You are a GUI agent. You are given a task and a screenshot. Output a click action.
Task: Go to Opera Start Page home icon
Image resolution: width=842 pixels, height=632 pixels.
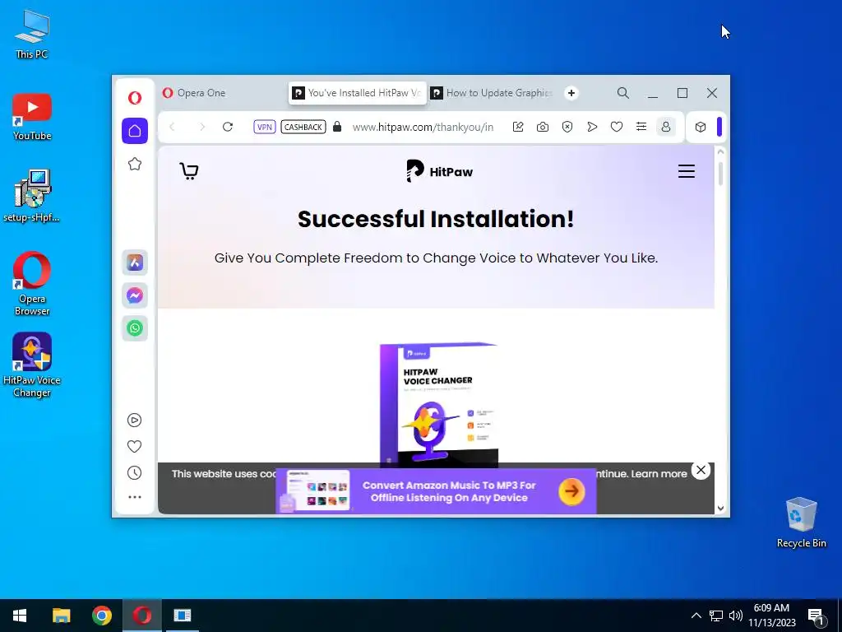pyautogui.click(x=135, y=131)
